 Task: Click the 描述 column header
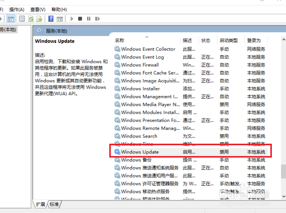pos(189,40)
